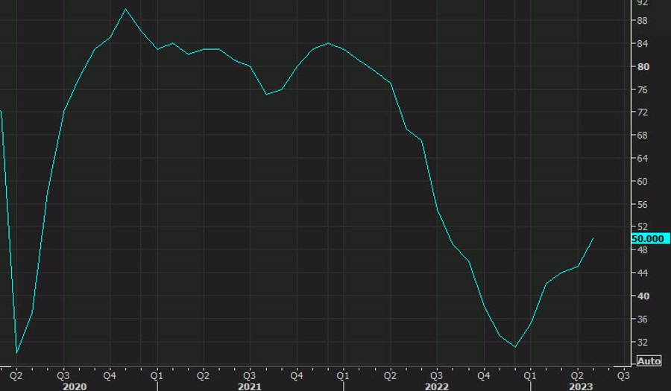Click the 50.000 current value tag
This screenshot has width=671, height=391.
[650, 238]
